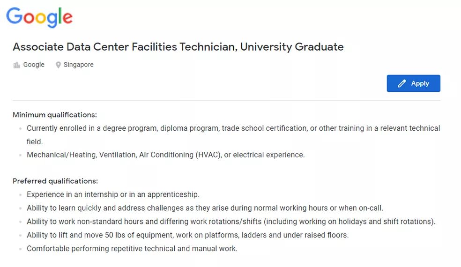Click the horizontal divider below the Apply button

point(226,101)
